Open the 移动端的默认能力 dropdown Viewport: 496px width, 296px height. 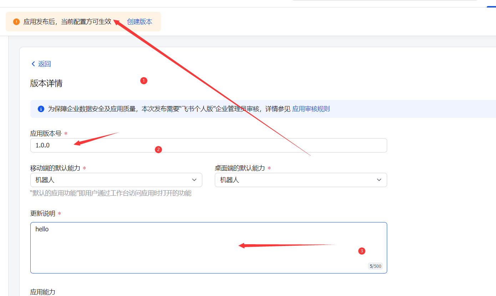pyautogui.click(x=116, y=180)
